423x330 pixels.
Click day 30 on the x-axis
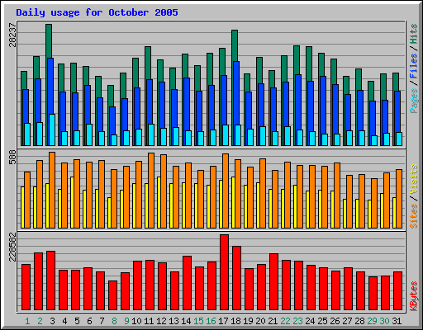(x=384, y=321)
